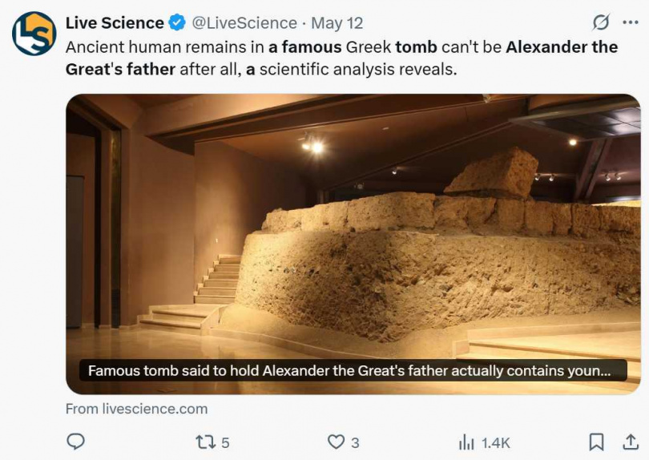
Task: Click the blue verified badge
Action: point(176,23)
